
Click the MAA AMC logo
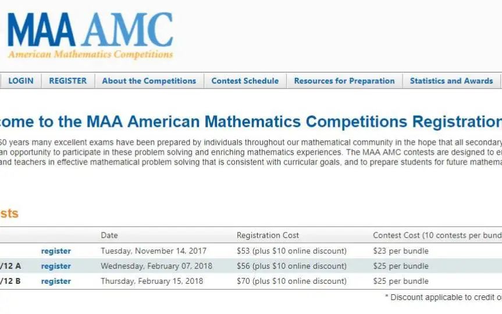(x=90, y=35)
